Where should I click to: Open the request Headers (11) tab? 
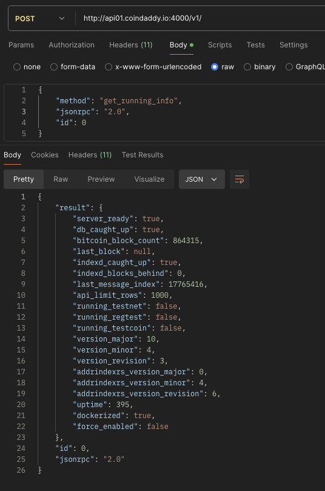pyautogui.click(x=130, y=45)
